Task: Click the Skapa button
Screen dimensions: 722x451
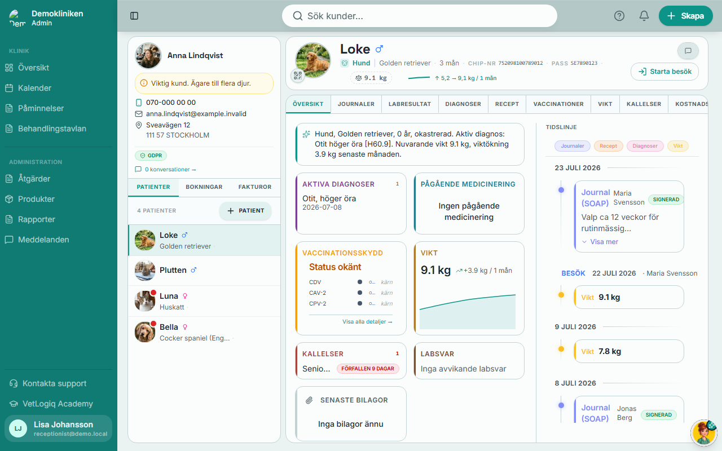Action: click(686, 16)
